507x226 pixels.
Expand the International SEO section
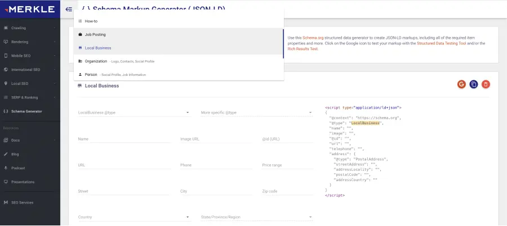[x=55, y=70]
